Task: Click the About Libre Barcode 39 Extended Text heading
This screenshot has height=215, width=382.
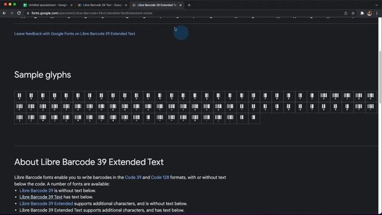Action: tap(89, 162)
